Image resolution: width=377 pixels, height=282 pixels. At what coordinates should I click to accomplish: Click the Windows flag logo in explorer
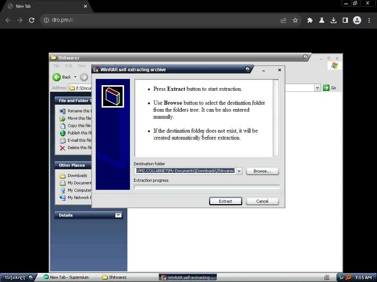click(x=334, y=65)
